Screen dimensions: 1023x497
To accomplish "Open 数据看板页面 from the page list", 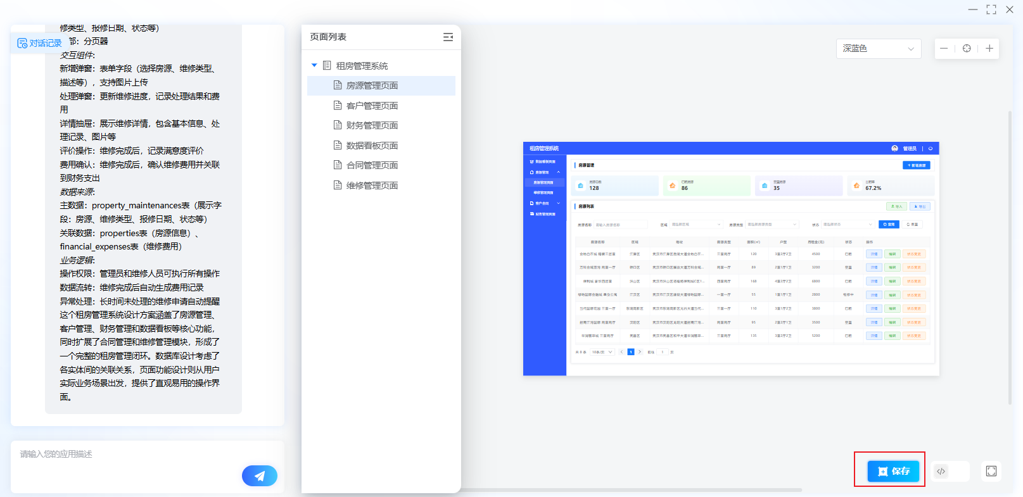I will [x=372, y=146].
